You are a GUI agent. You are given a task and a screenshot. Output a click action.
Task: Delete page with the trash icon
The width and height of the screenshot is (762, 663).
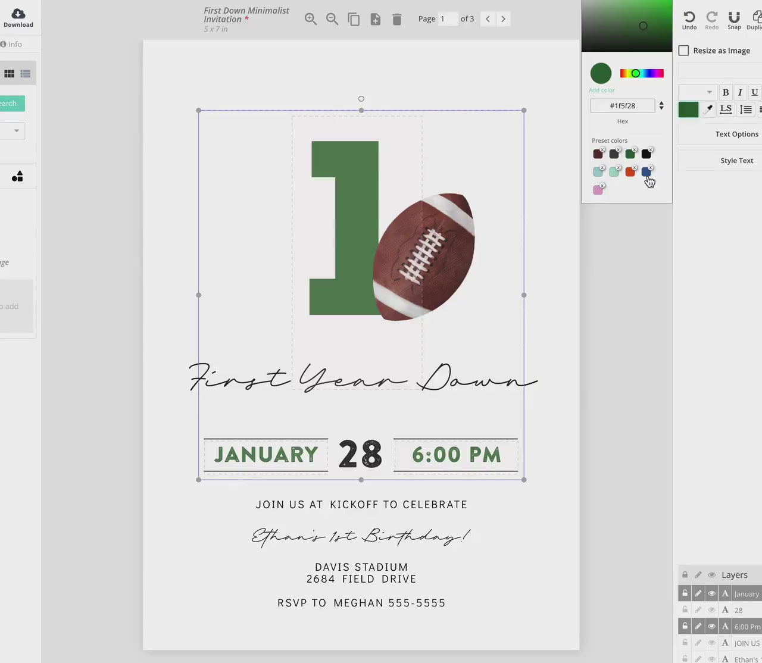click(397, 19)
